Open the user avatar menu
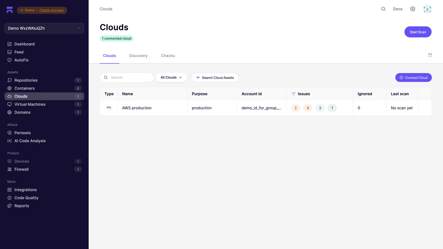The width and height of the screenshot is (443, 249). 427,9
